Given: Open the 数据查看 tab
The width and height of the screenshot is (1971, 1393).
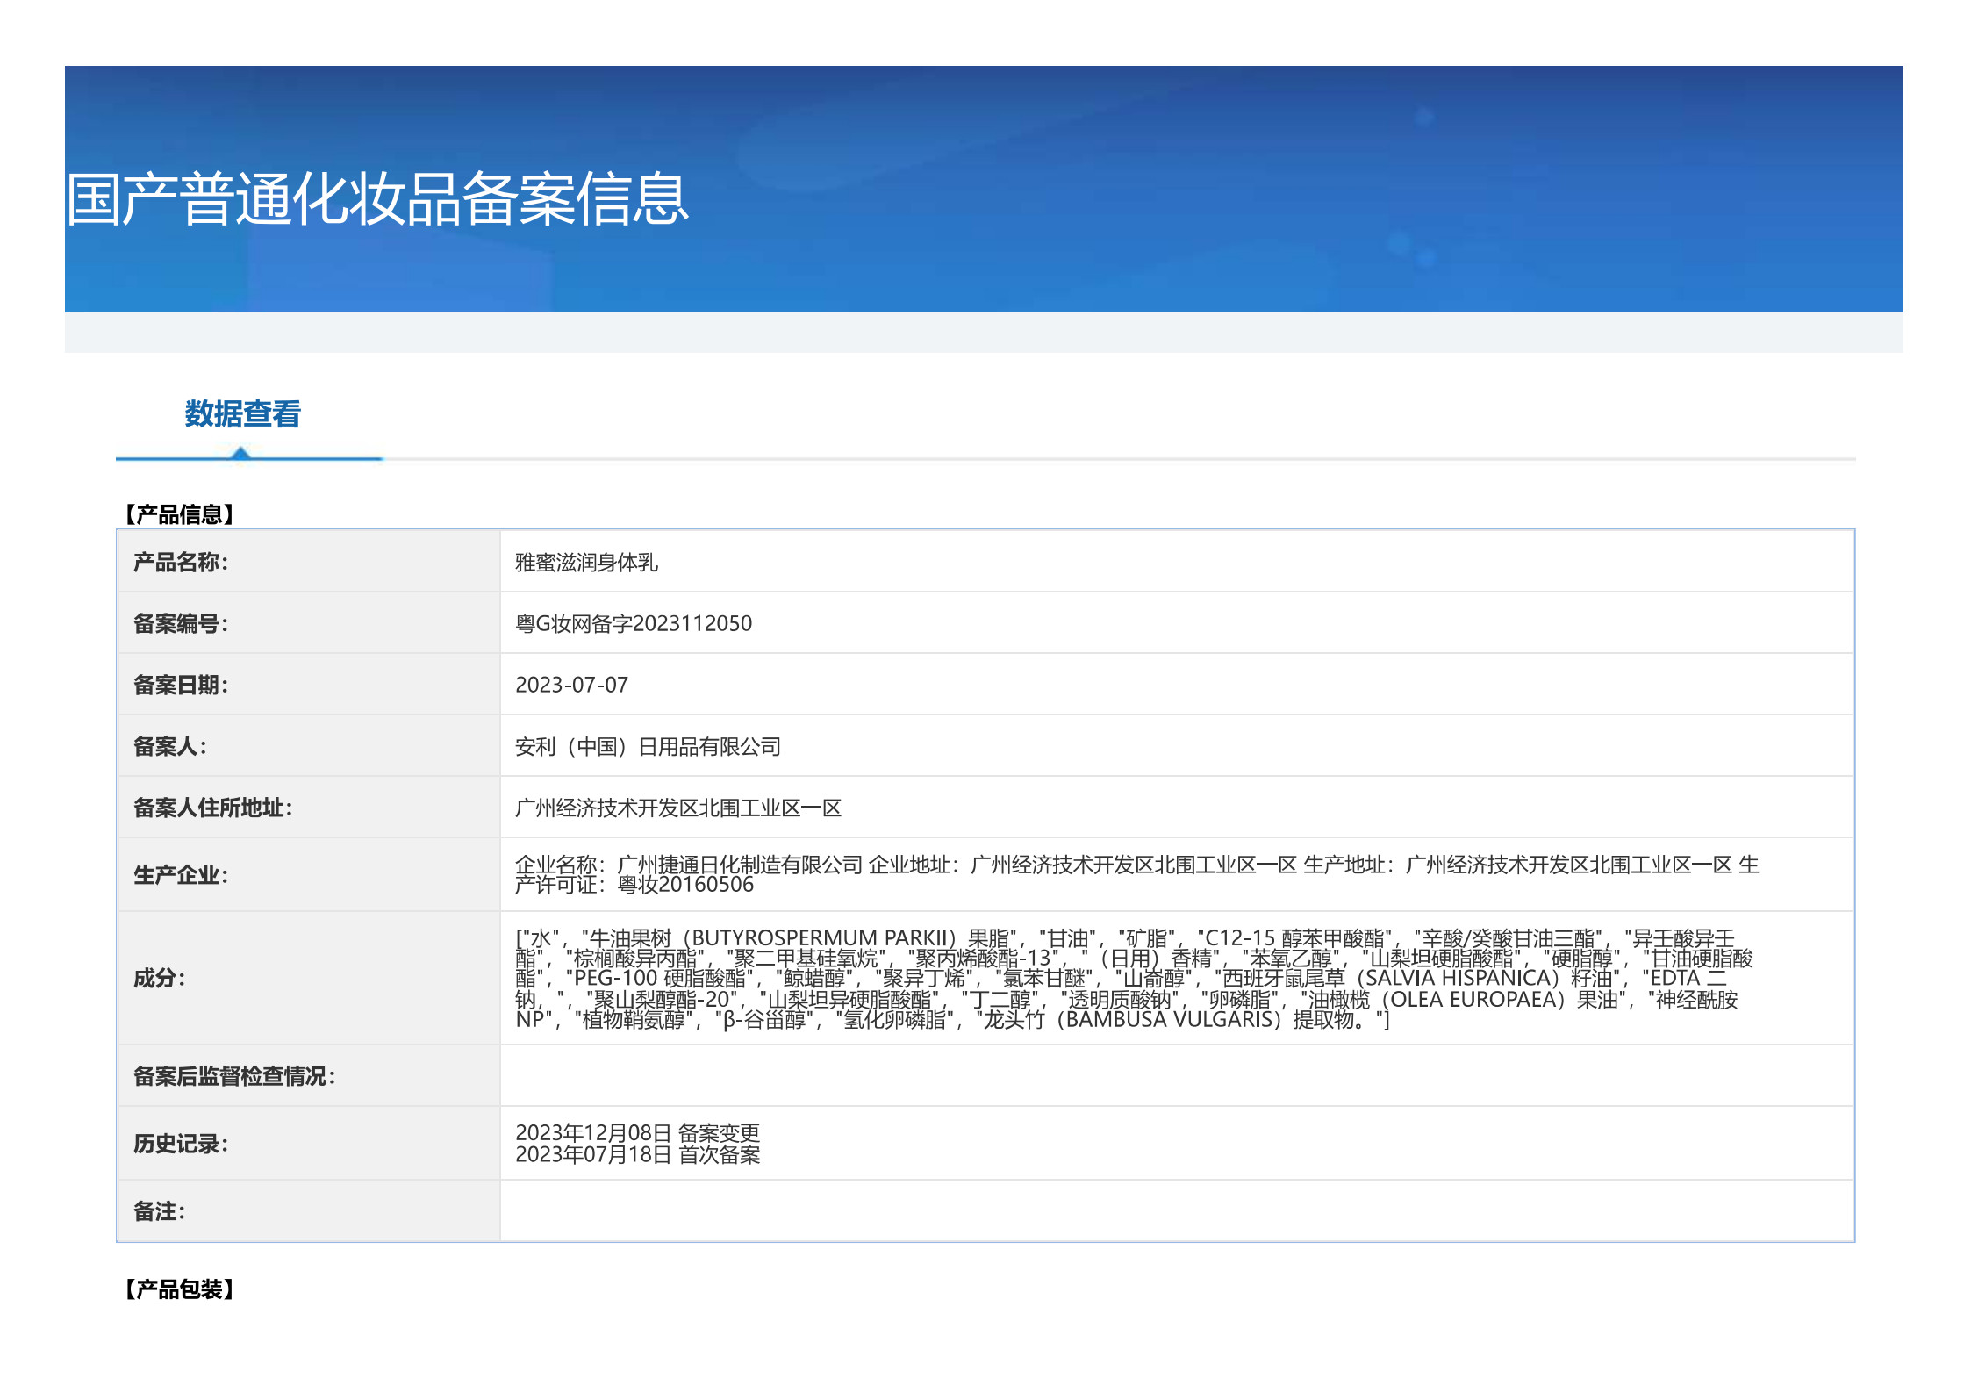Looking at the screenshot, I should point(242,413).
